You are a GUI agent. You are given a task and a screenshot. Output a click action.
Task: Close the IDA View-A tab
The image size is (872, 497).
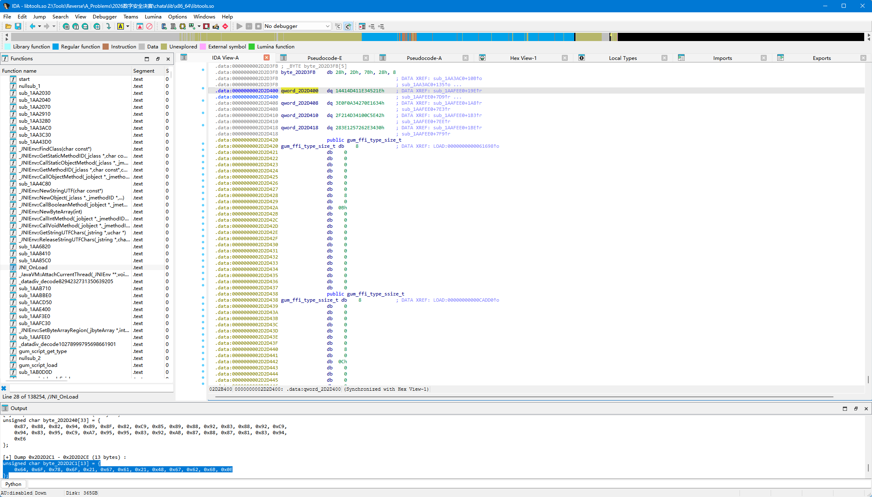267,58
